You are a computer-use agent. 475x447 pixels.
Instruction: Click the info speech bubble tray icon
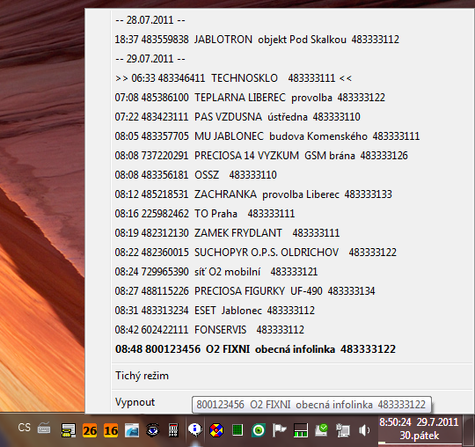(194, 430)
